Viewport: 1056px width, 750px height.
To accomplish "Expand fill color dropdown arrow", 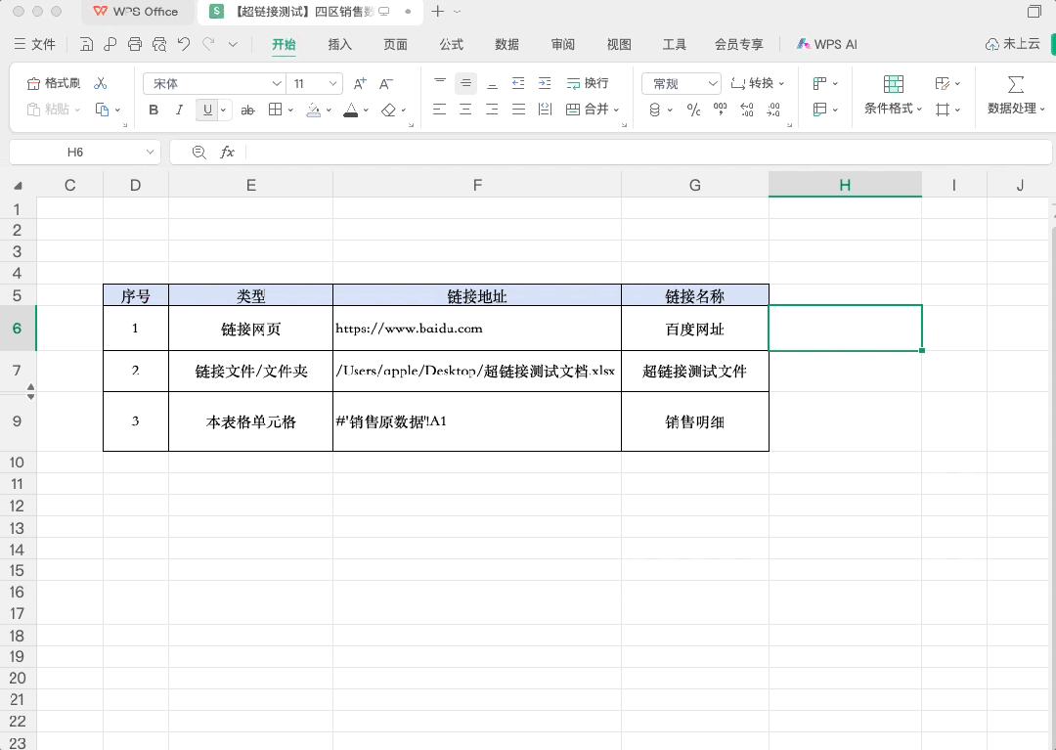I will click(x=329, y=110).
